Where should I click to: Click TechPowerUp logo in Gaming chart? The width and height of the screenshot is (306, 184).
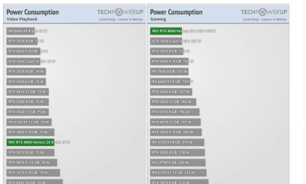pyautogui.click(x=264, y=12)
